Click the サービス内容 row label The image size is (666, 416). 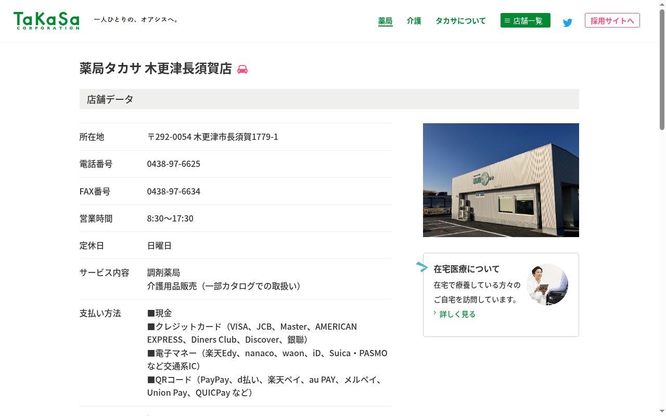(105, 272)
